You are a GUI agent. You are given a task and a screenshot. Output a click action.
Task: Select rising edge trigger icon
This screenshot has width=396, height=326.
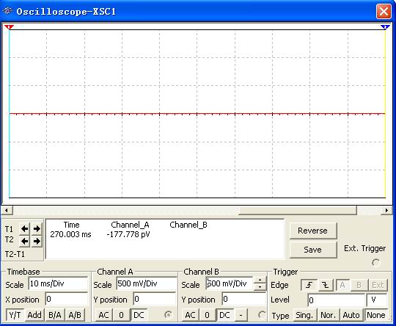point(309,285)
